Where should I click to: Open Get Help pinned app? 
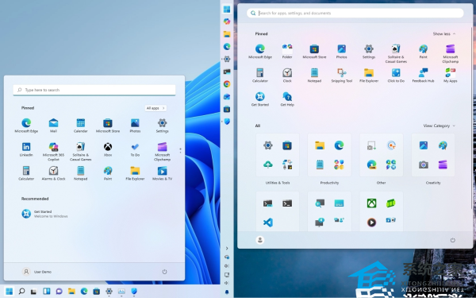point(287,99)
